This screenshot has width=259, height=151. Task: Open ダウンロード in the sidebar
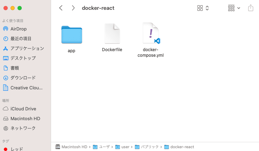pyautogui.click(x=23, y=78)
